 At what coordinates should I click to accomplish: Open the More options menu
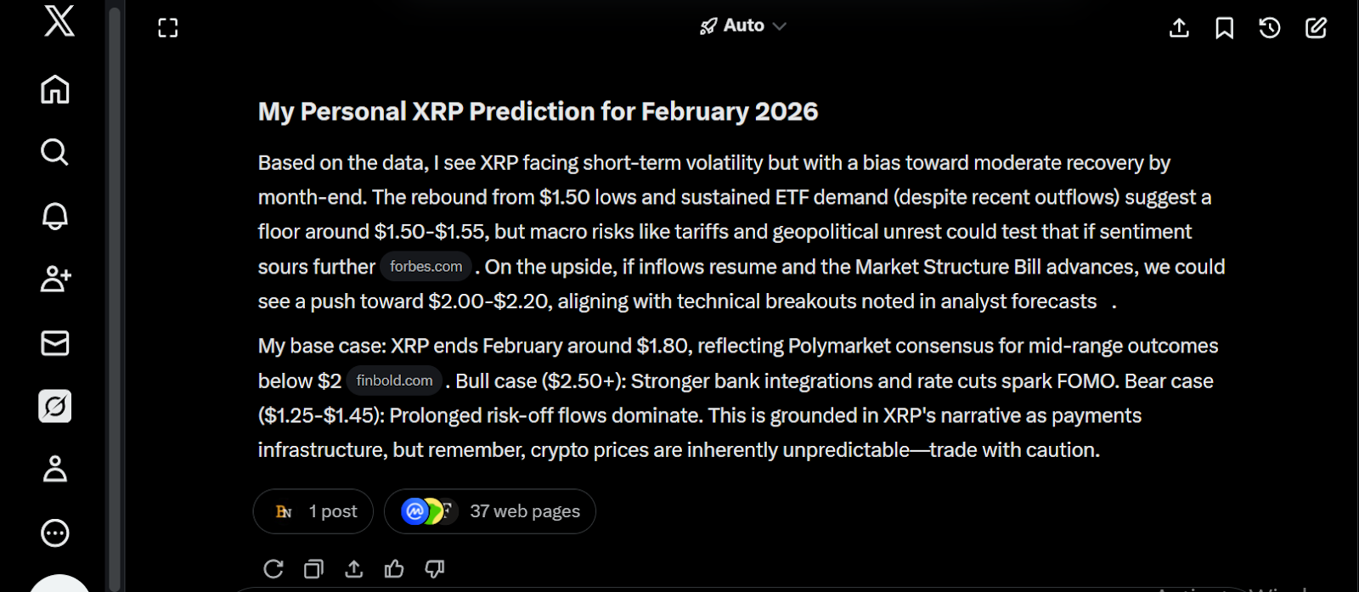55,533
